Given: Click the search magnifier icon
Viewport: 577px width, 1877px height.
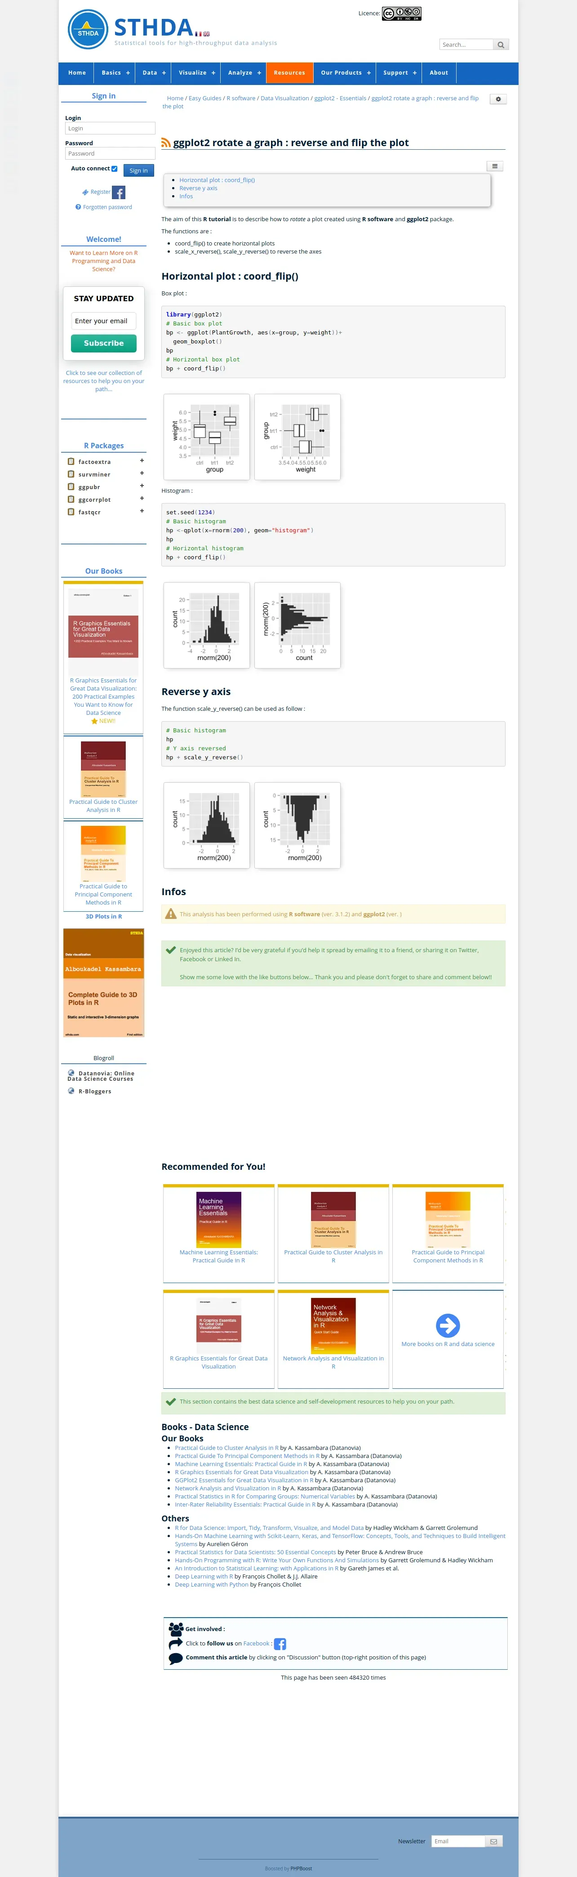Looking at the screenshot, I should 501,45.
